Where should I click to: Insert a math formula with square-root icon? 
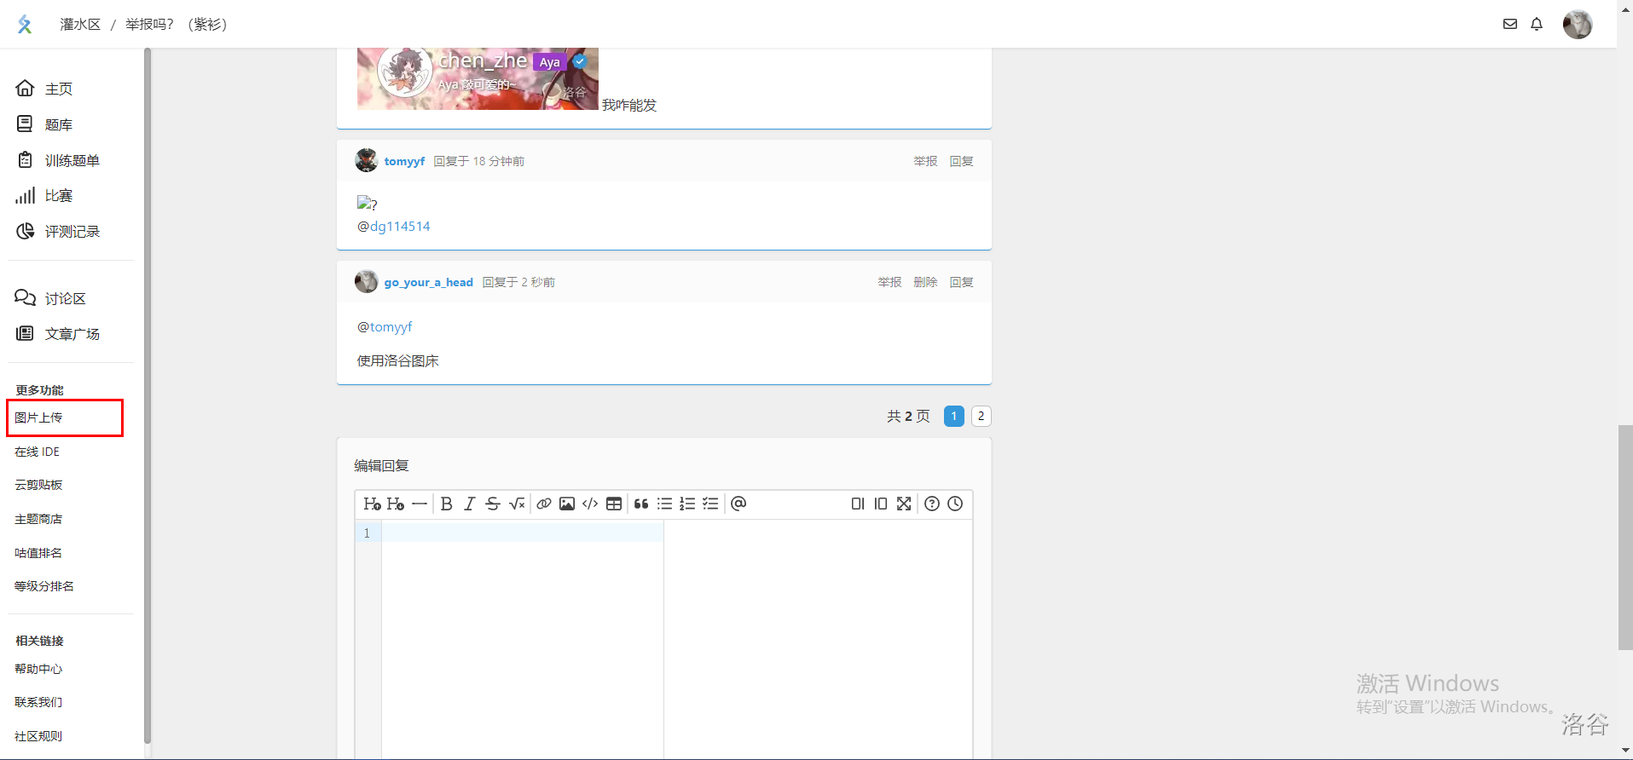click(517, 504)
